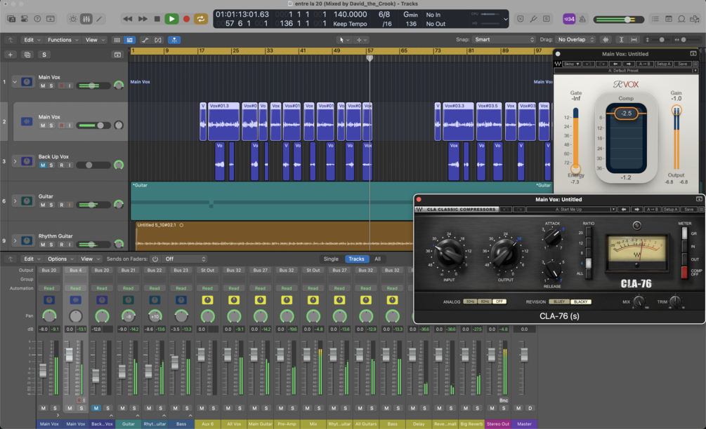
Task: Solo the Stereo Out channel strip
Action: pos(504,409)
